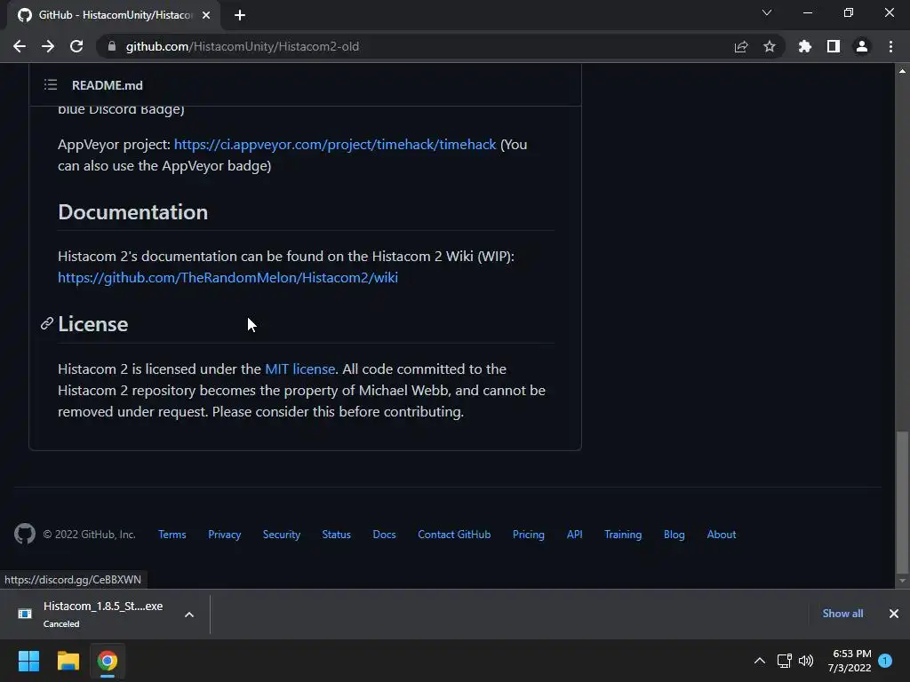Image resolution: width=910 pixels, height=682 pixels.
Task: Click the address bar URL
Action: coord(243,46)
